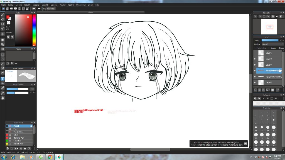Select the Gradient tool
285x160 pixels.
click(3, 49)
